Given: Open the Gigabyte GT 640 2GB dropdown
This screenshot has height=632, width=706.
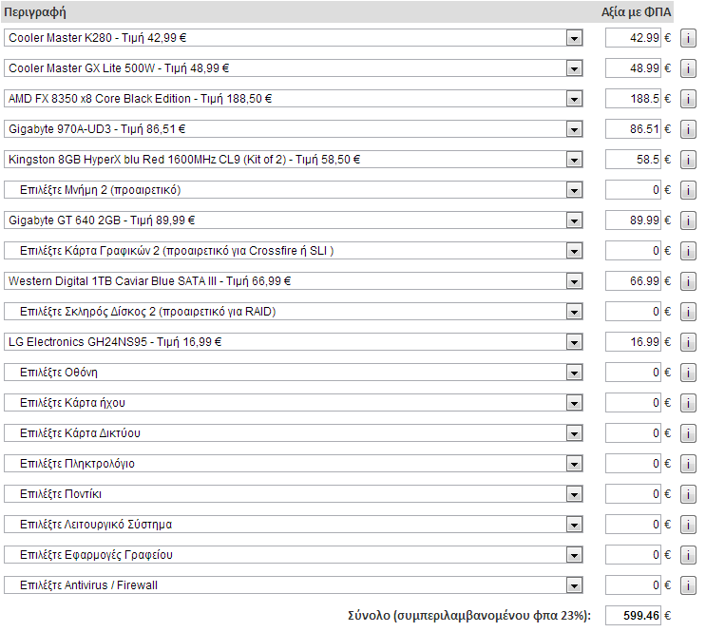Looking at the screenshot, I should 293,220.
